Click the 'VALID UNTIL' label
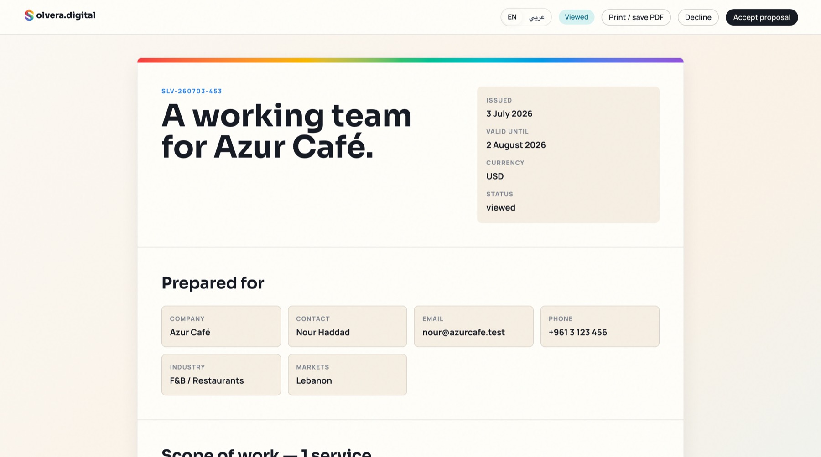 click(507, 132)
